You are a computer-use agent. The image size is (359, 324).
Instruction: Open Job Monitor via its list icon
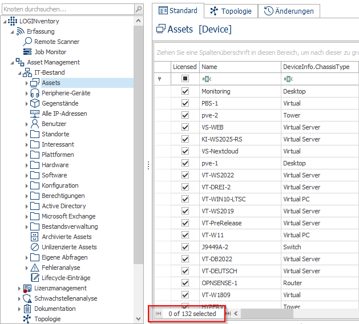[27, 52]
